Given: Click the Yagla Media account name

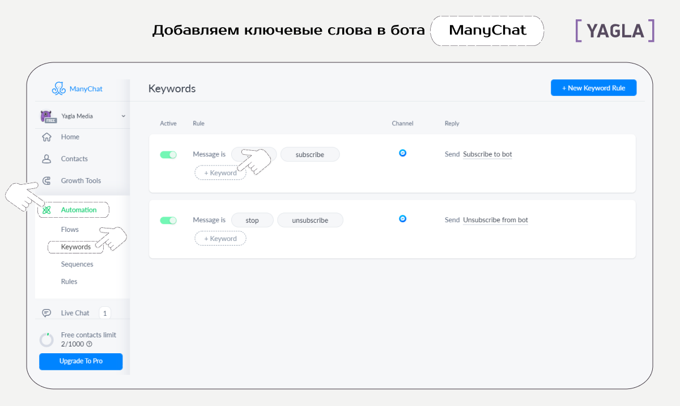Looking at the screenshot, I should [x=77, y=116].
